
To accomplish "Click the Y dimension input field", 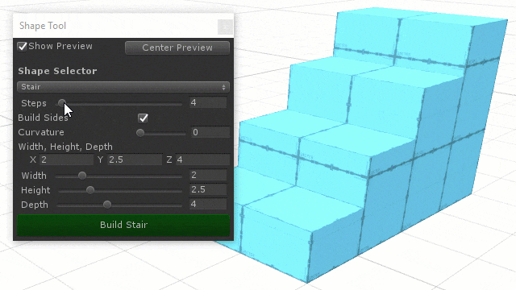I will point(135,159).
